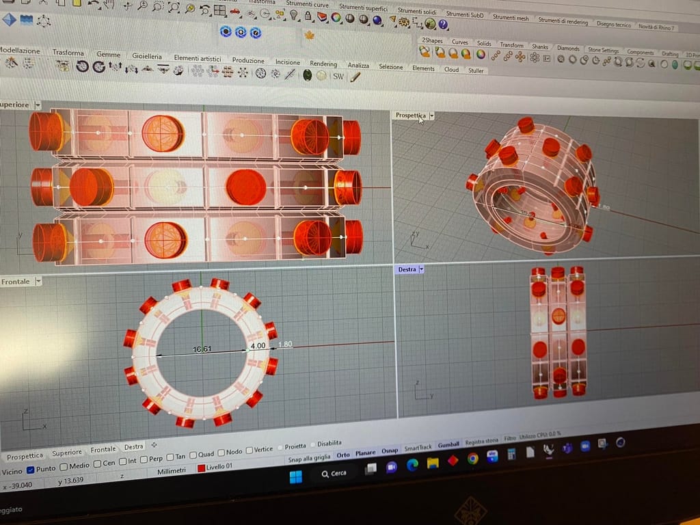The width and height of the screenshot is (700, 525).
Task: Click the rainbow color sphere in 2Shapes toolbar
Action: coord(481,55)
